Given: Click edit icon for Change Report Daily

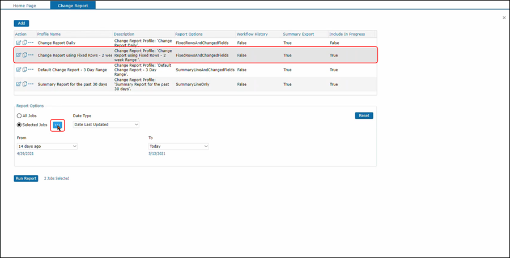Looking at the screenshot, I should [x=18, y=42].
